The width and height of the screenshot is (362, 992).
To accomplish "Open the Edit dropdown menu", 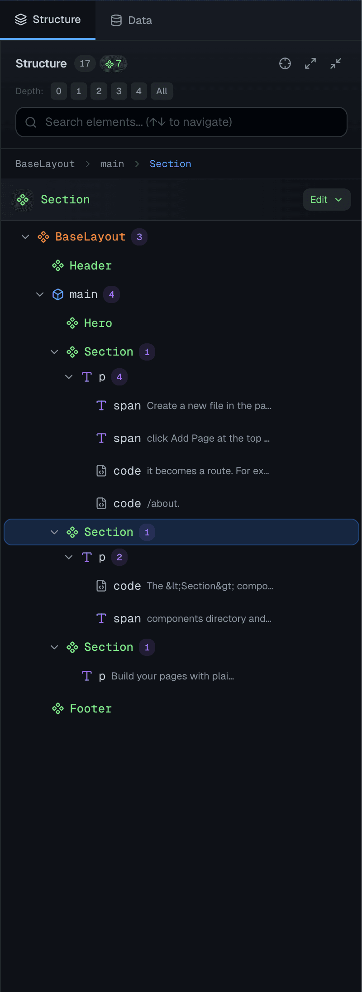I will (326, 199).
